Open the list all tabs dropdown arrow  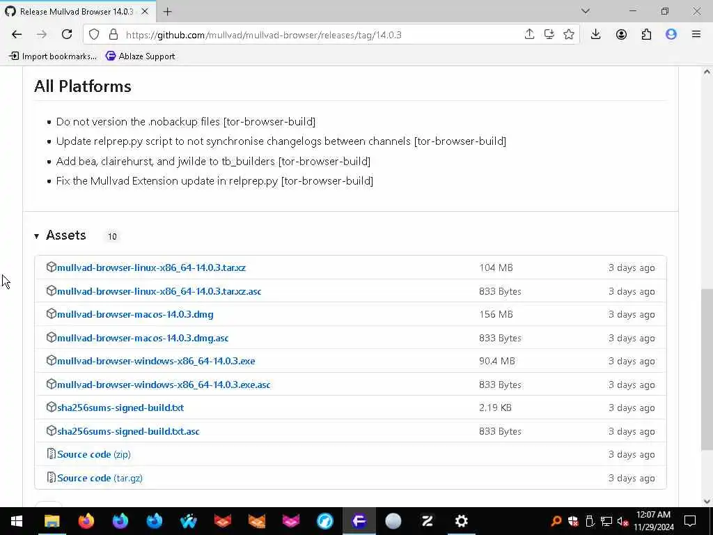point(585,11)
